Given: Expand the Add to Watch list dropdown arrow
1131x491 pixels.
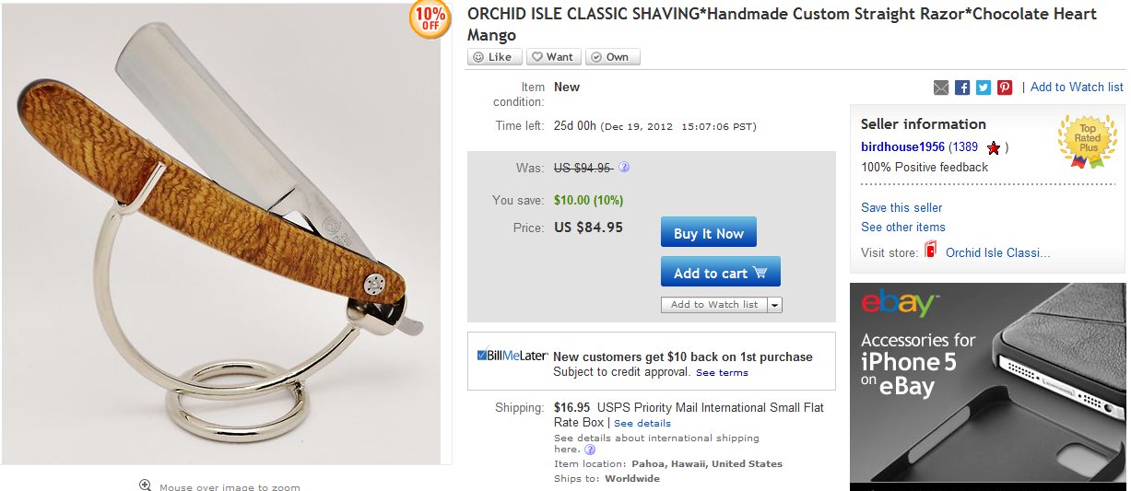Looking at the screenshot, I should tap(774, 305).
